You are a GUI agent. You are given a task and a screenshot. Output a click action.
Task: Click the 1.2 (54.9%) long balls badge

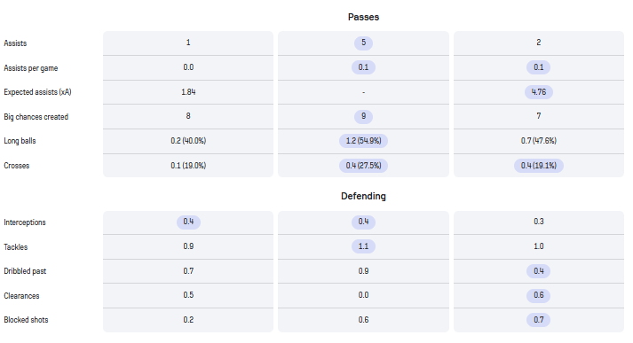coord(363,141)
